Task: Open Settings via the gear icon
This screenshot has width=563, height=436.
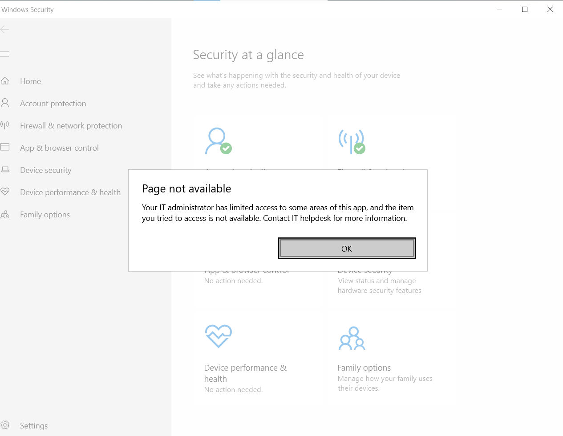Action: click(x=5, y=425)
